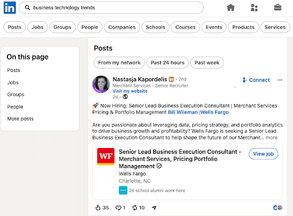Image resolution: width=293 pixels, height=216 pixels.
Task: Like the post with thumbs-up icon
Action: point(98,207)
